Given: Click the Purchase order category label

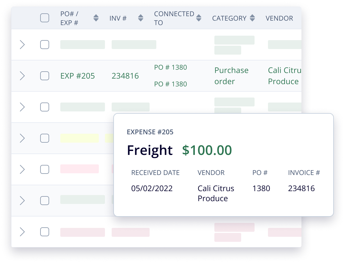Looking at the screenshot, I should [x=231, y=76].
